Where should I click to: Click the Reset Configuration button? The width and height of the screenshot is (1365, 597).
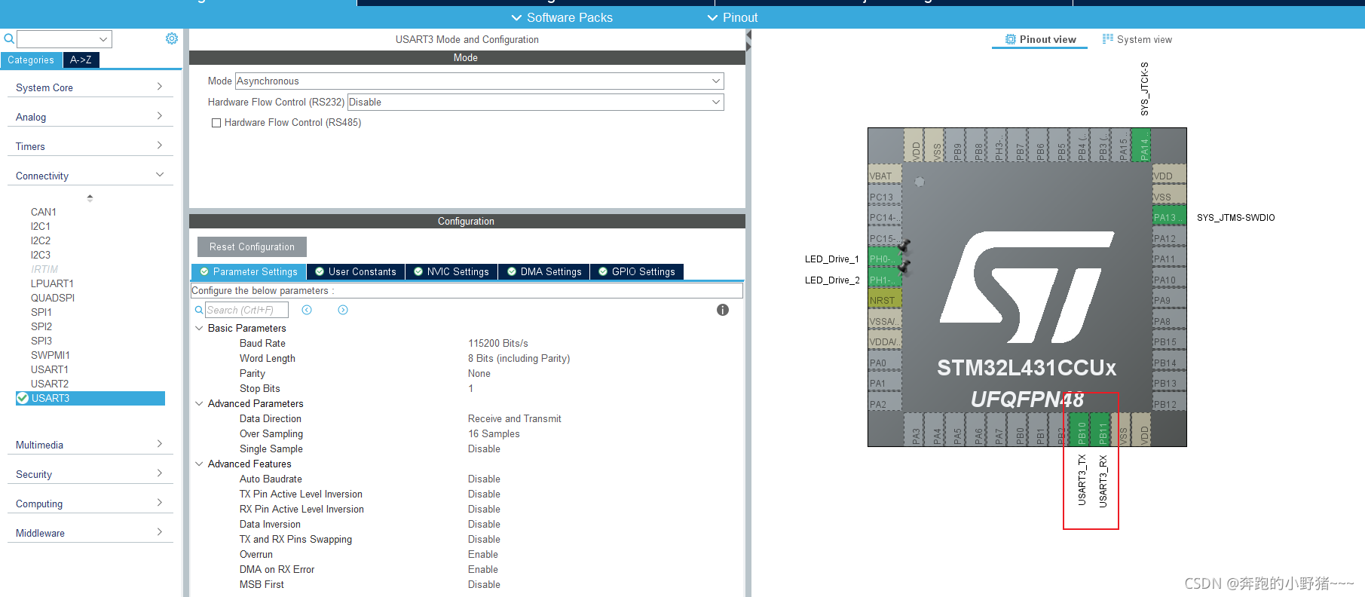pyautogui.click(x=252, y=246)
